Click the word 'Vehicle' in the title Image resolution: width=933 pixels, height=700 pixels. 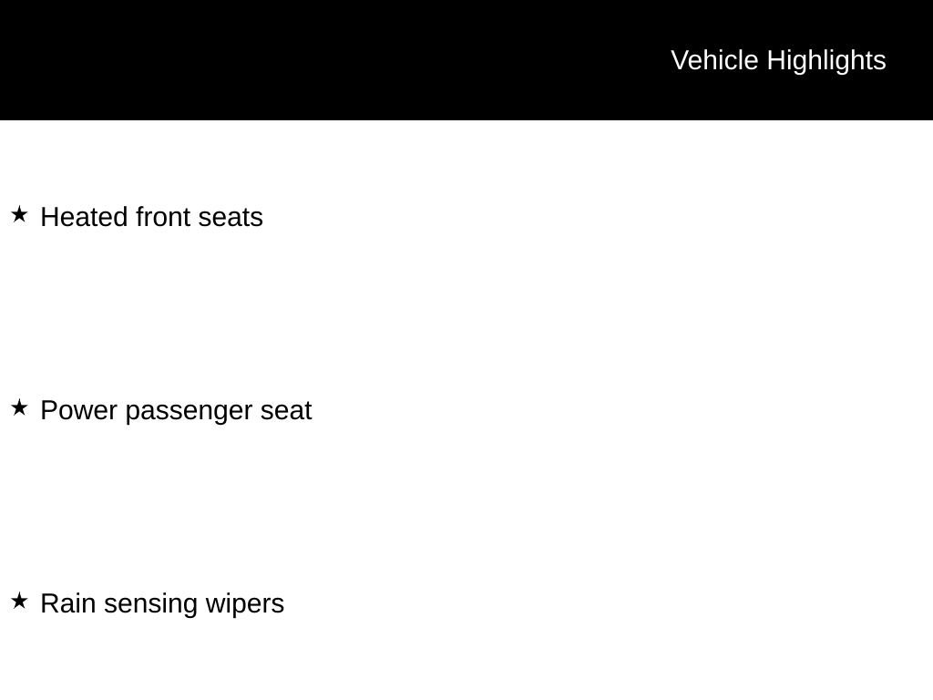coord(714,60)
